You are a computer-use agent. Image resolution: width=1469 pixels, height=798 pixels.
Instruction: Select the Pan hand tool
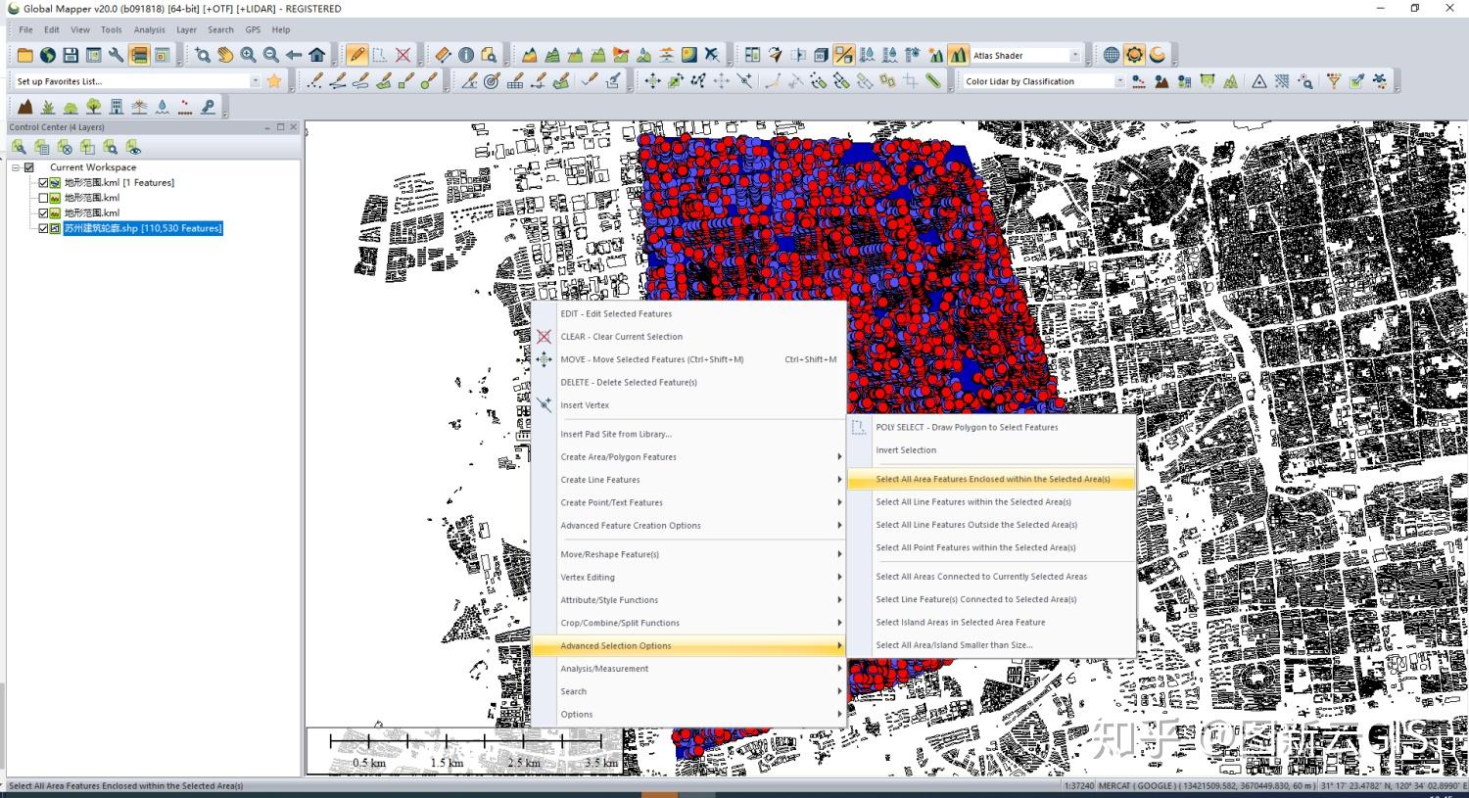pos(225,56)
